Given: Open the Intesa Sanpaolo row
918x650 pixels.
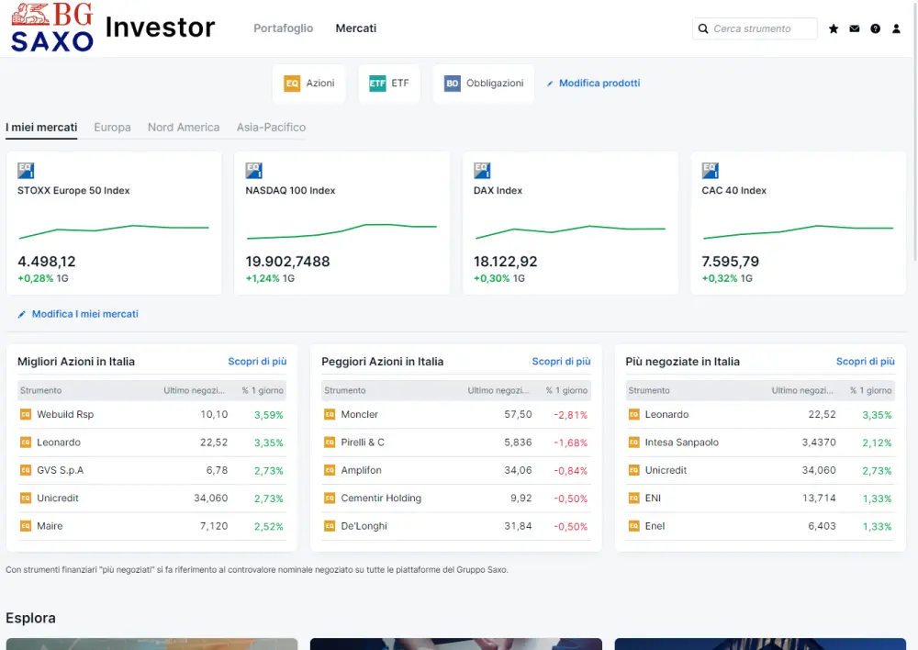Looking at the screenshot, I should click(760, 443).
